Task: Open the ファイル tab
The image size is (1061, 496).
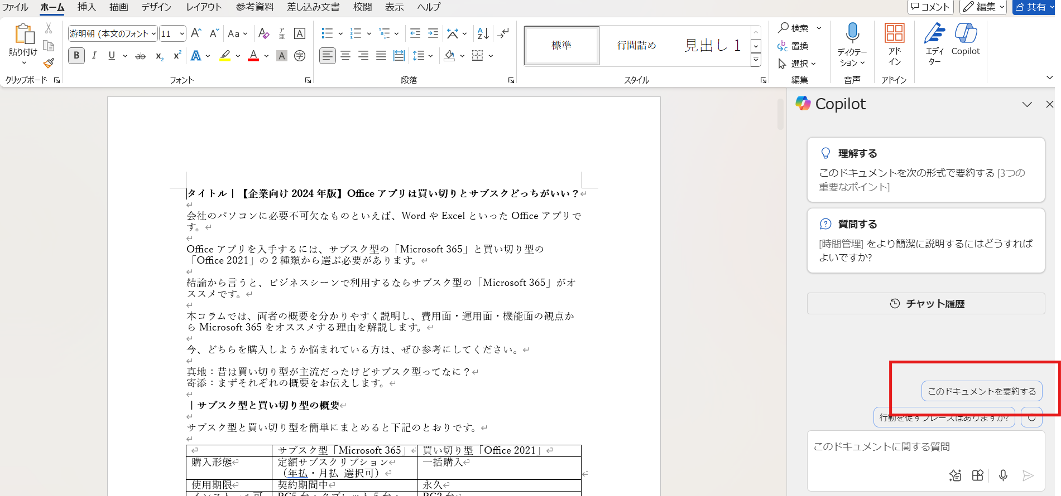Action: pyautogui.click(x=15, y=7)
